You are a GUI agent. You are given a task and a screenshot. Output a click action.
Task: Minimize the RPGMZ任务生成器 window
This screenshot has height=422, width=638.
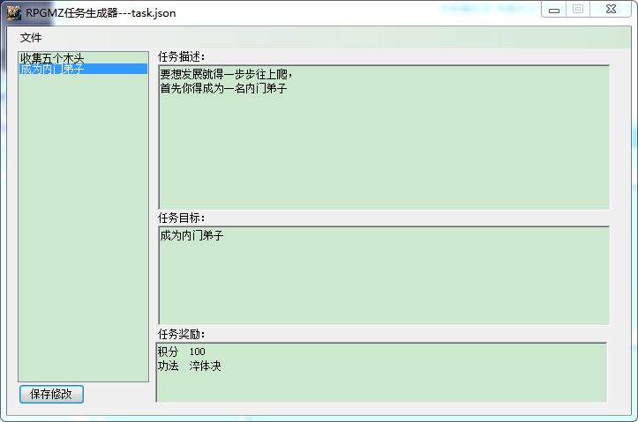point(554,10)
